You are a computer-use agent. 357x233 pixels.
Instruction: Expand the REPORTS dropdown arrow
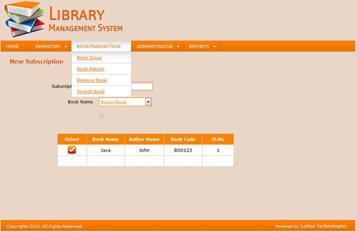tap(214, 46)
